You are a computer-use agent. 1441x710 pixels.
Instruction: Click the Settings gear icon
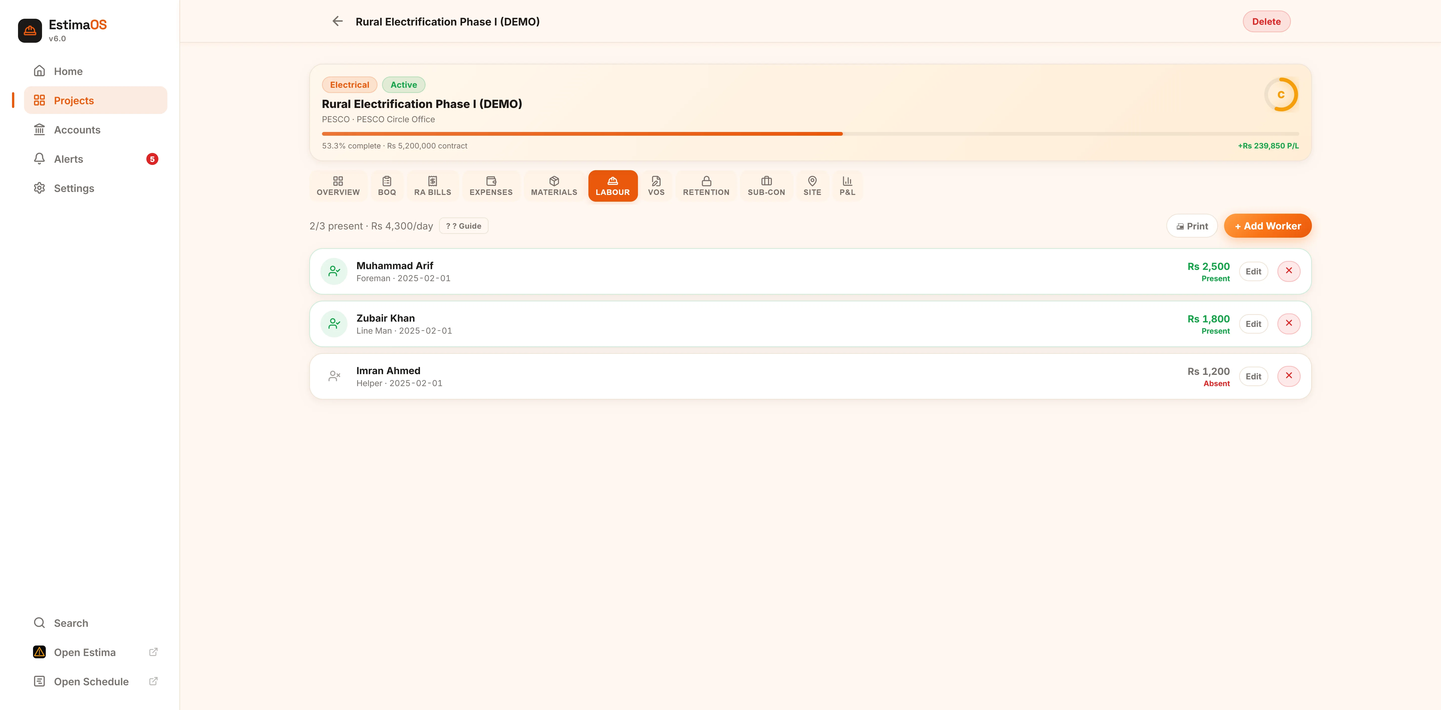click(x=39, y=188)
